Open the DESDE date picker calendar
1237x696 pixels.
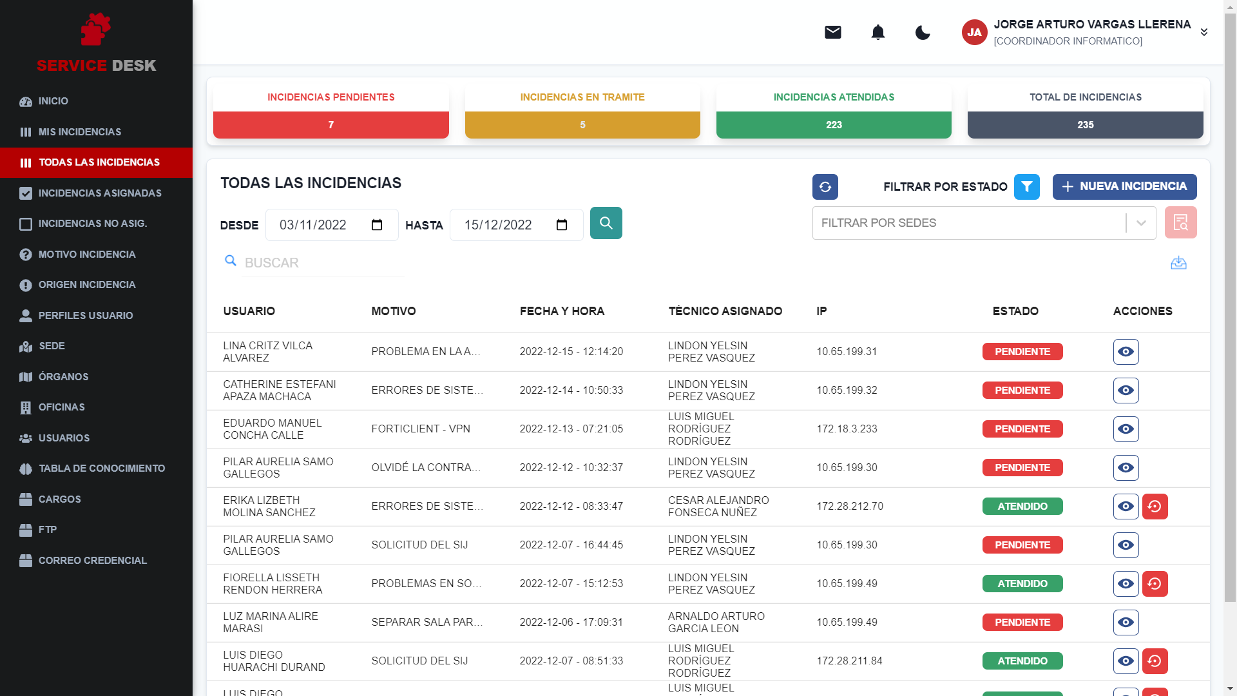[378, 225]
